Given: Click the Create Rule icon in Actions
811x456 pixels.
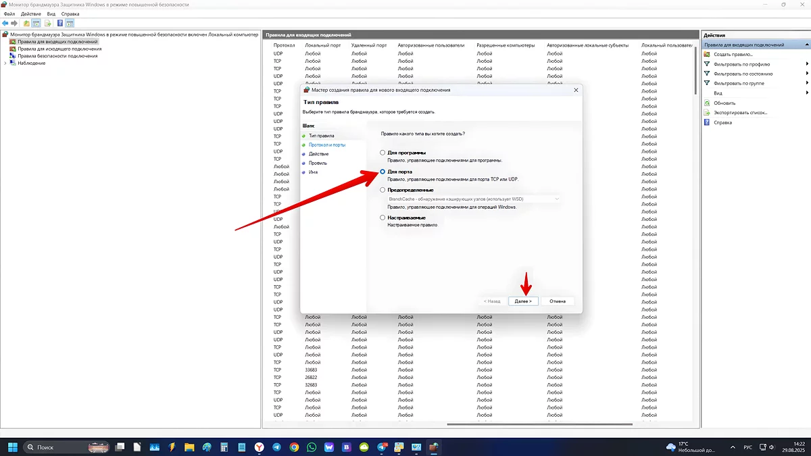Looking at the screenshot, I should 708,54.
